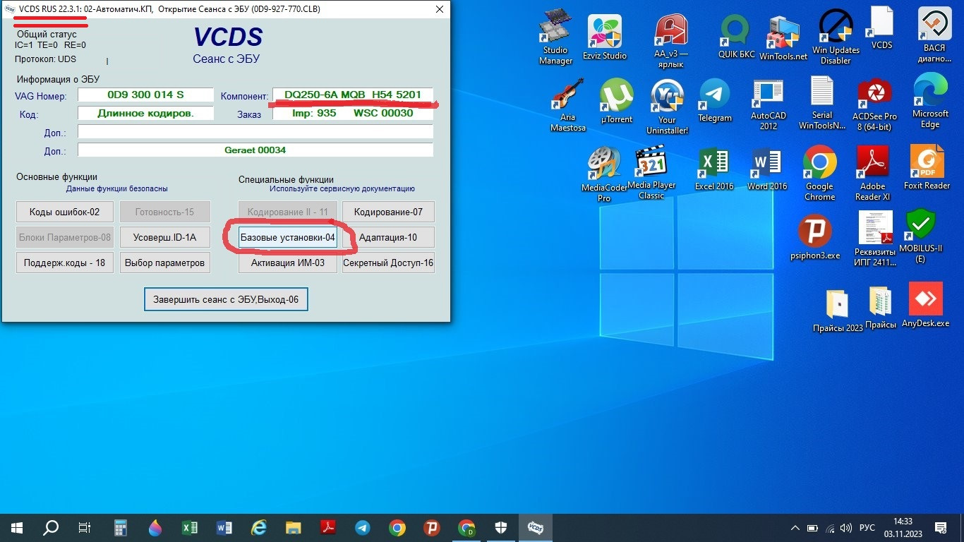The height and width of the screenshot is (542, 964).
Task: Select the Реквизиты ИПГ PDF file
Action: 875,239
